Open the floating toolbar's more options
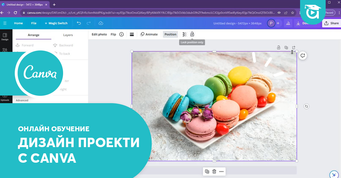The height and width of the screenshot is (178, 341). point(221,171)
